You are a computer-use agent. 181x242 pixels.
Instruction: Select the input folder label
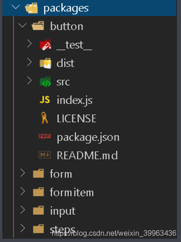click(63, 211)
